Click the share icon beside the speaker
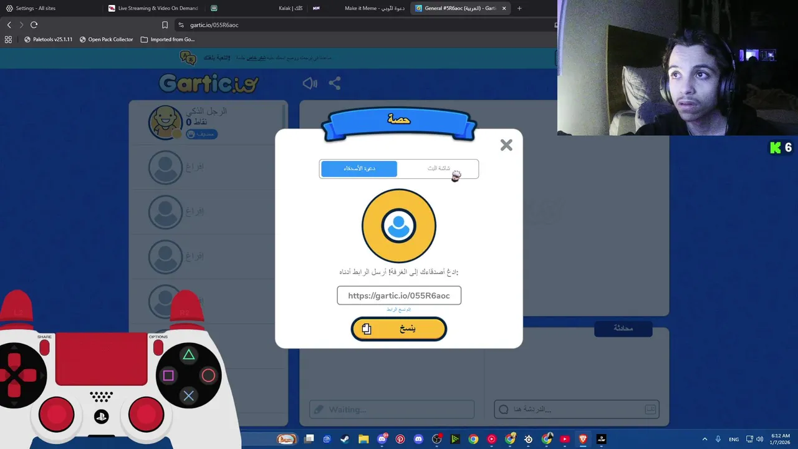This screenshot has height=449, width=798. click(335, 83)
